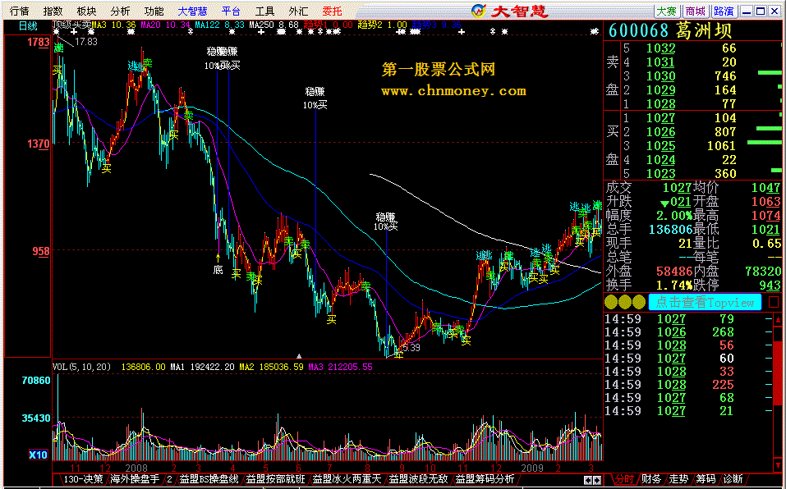
Task: Open the 行情 menu
Action: tap(20, 11)
